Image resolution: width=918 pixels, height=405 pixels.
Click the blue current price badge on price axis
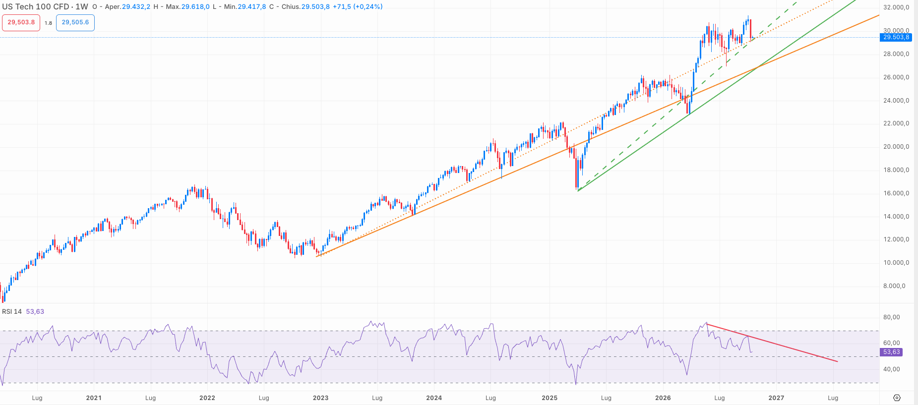point(896,37)
